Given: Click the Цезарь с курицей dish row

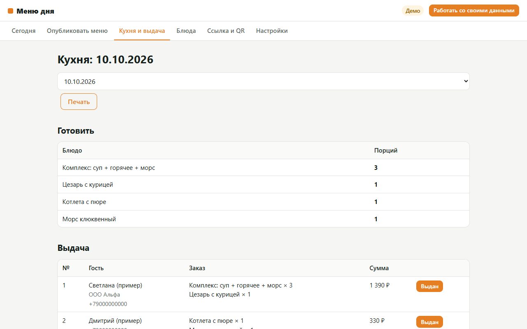Looking at the screenshot, I should point(263,185).
